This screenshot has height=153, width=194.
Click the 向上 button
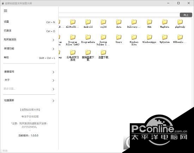click(x=186, y=15)
